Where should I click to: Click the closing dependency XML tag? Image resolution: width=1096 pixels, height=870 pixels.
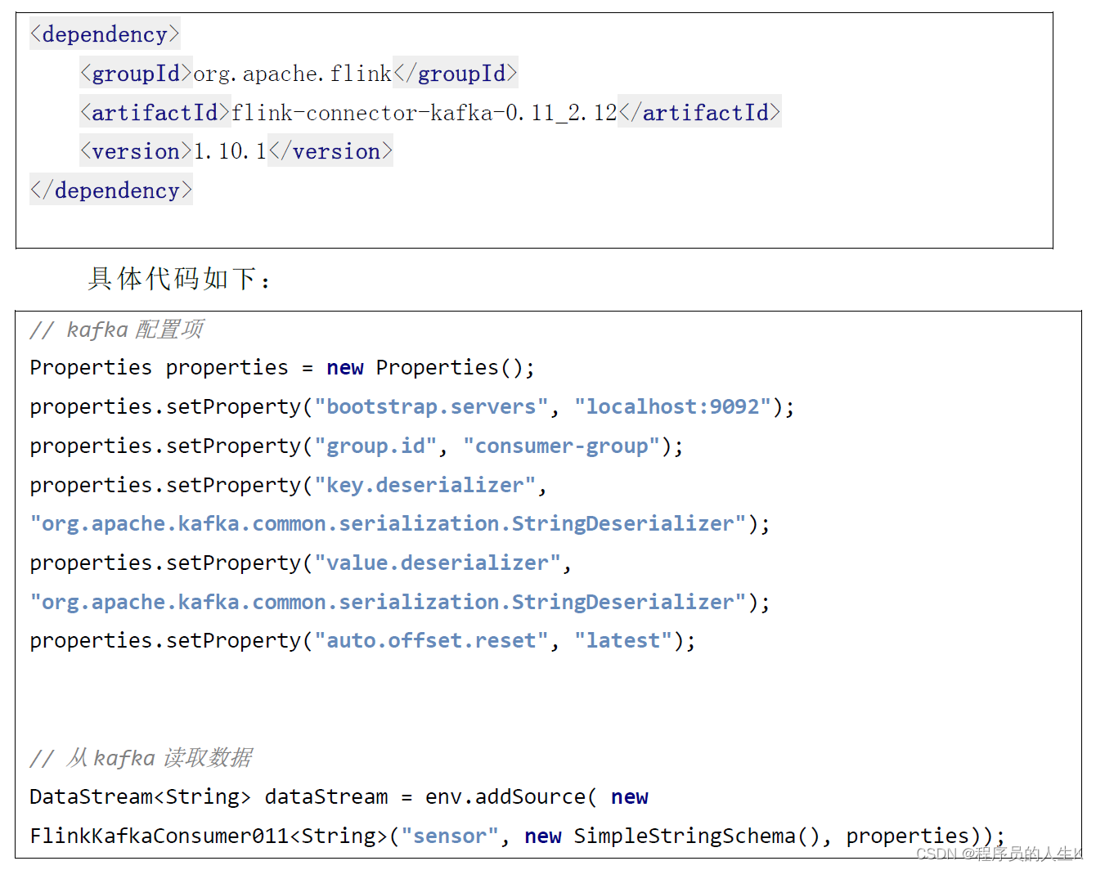111,191
